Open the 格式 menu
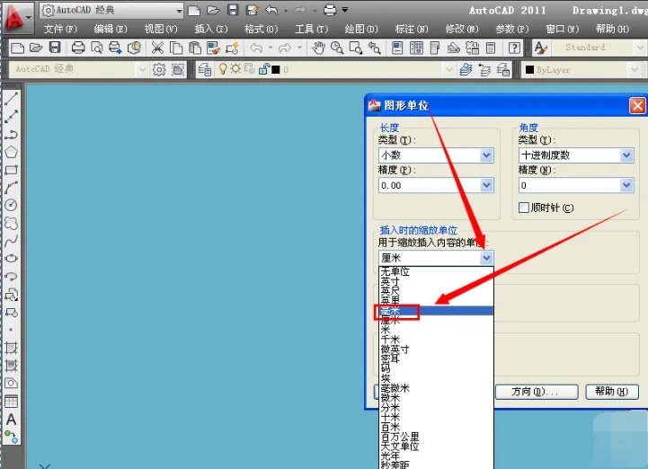 [x=261, y=29]
